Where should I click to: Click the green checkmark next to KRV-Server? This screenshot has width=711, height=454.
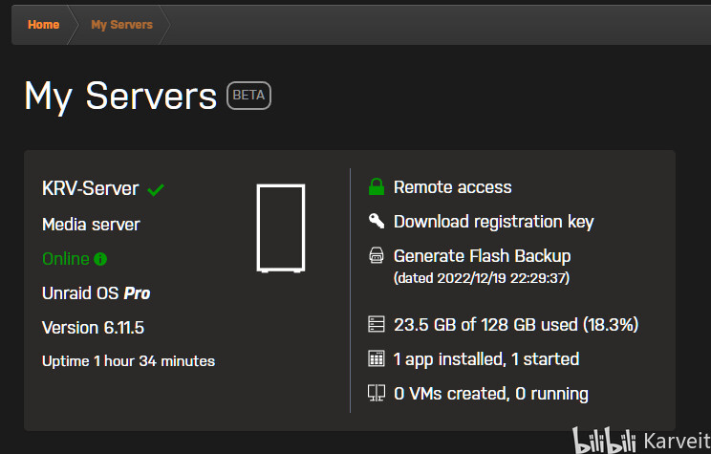pos(156,190)
